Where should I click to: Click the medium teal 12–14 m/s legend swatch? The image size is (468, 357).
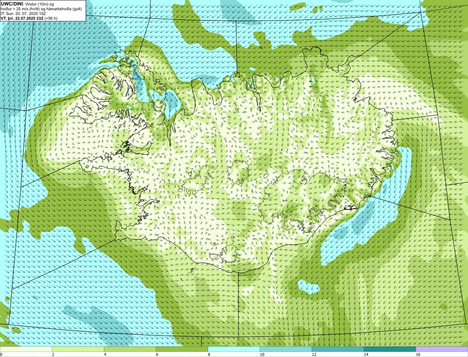click(338, 349)
